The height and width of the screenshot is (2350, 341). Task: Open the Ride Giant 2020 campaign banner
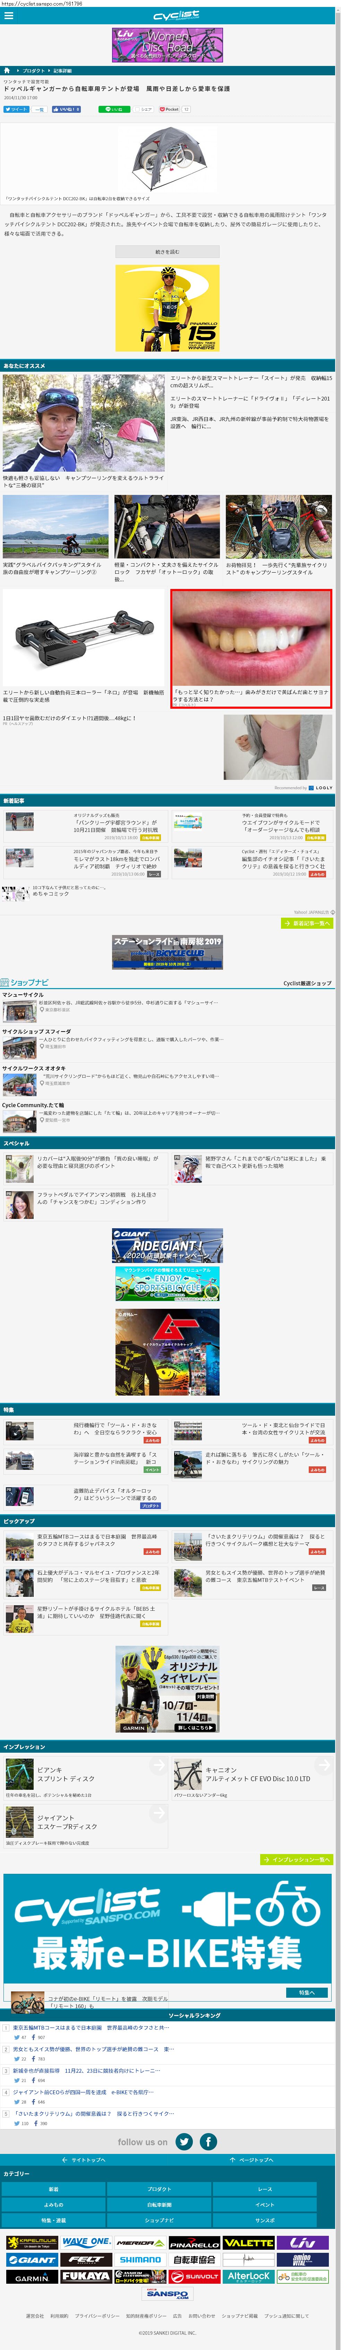[168, 1245]
